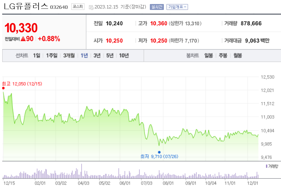281x193 pixels.
Task: Select the 3년 line chart period
Action: (97, 55)
